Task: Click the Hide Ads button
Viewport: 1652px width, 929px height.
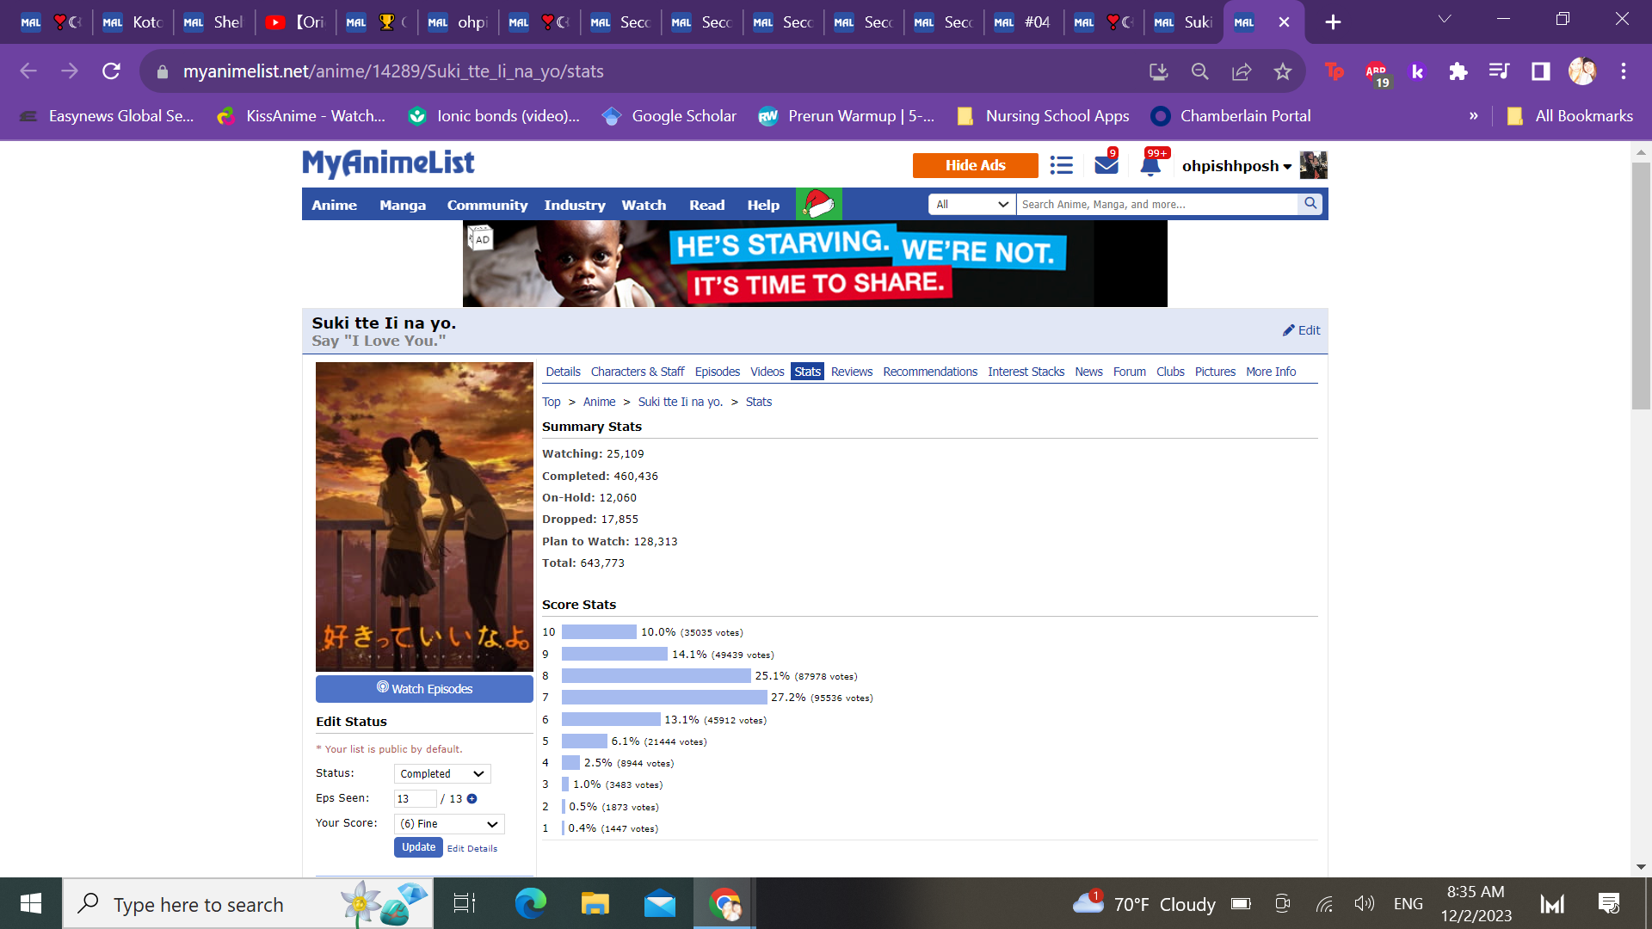Action: [975, 165]
